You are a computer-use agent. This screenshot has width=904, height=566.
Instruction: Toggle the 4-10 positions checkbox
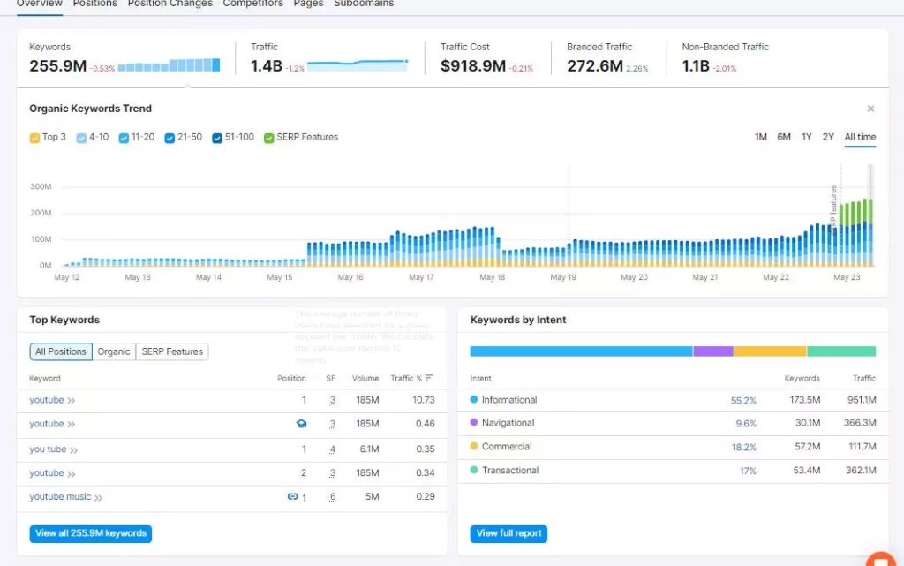click(x=81, y=138)
